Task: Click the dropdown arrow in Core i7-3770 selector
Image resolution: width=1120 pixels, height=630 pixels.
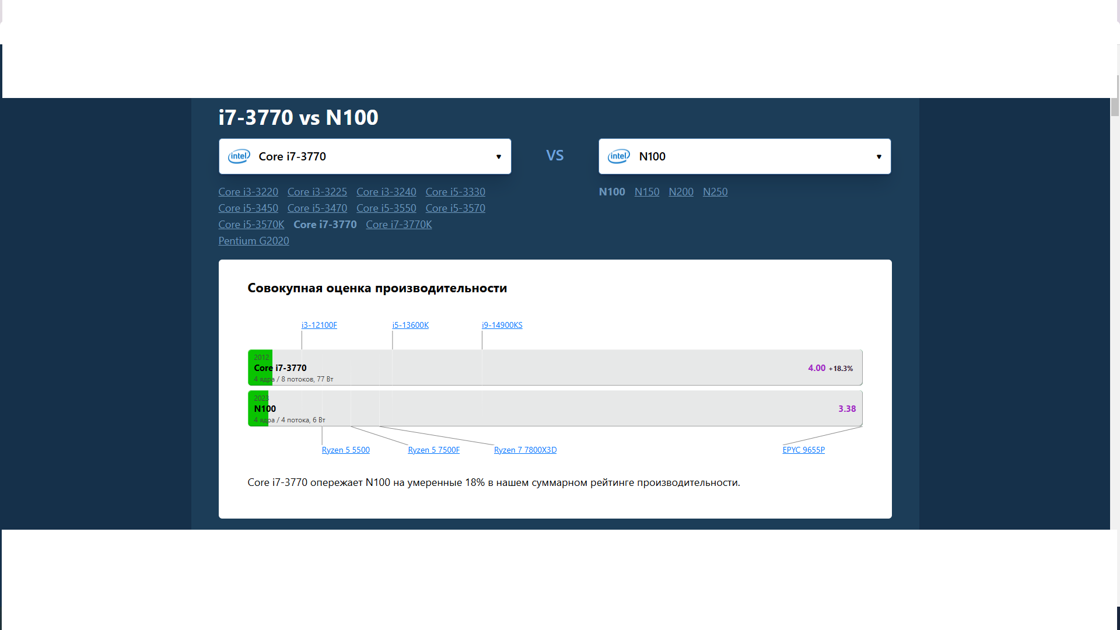Action: click(499, 156)
